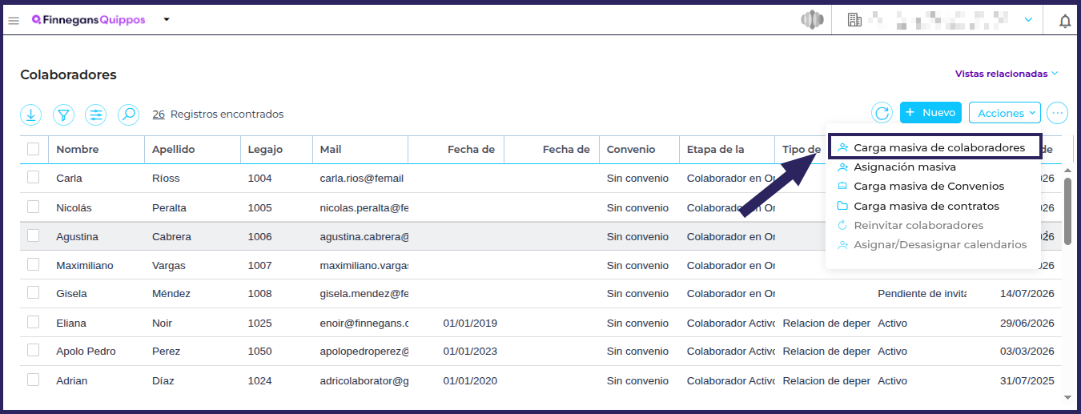Click the apolopedroperez@ mail cell
Viewport: 1081px width, 414px height.
(364, 352)
